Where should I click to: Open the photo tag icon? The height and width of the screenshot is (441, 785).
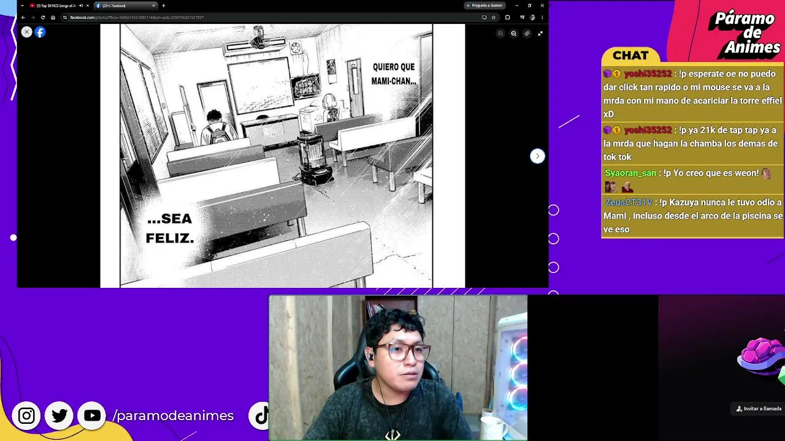[x=527, y=34]
